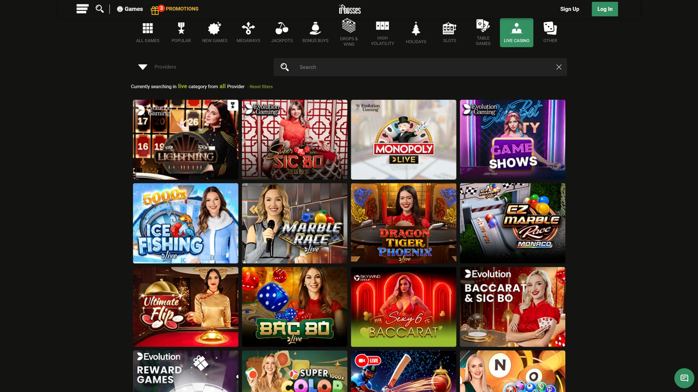Select the Other category
Screen dimensions: 698x392
[x=550, y=33]
